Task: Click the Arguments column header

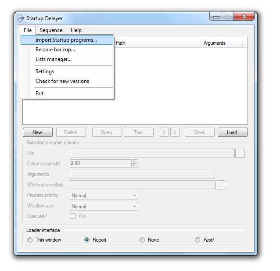Action: click(222, 43)
